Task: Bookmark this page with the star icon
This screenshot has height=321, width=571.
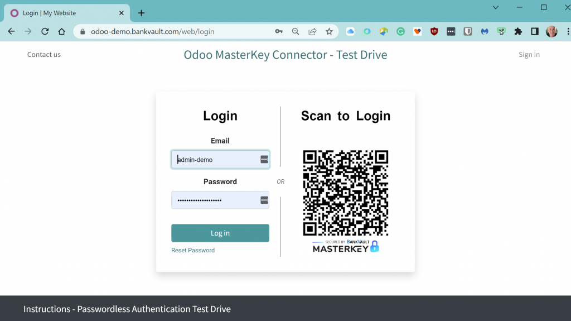Action: tap(329, 32)
